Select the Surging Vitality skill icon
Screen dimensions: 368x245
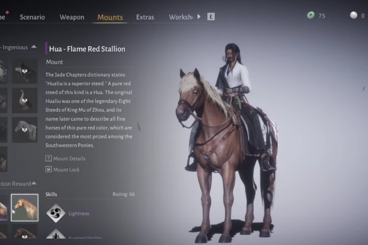pyautogui.click(x=56, y=234)
